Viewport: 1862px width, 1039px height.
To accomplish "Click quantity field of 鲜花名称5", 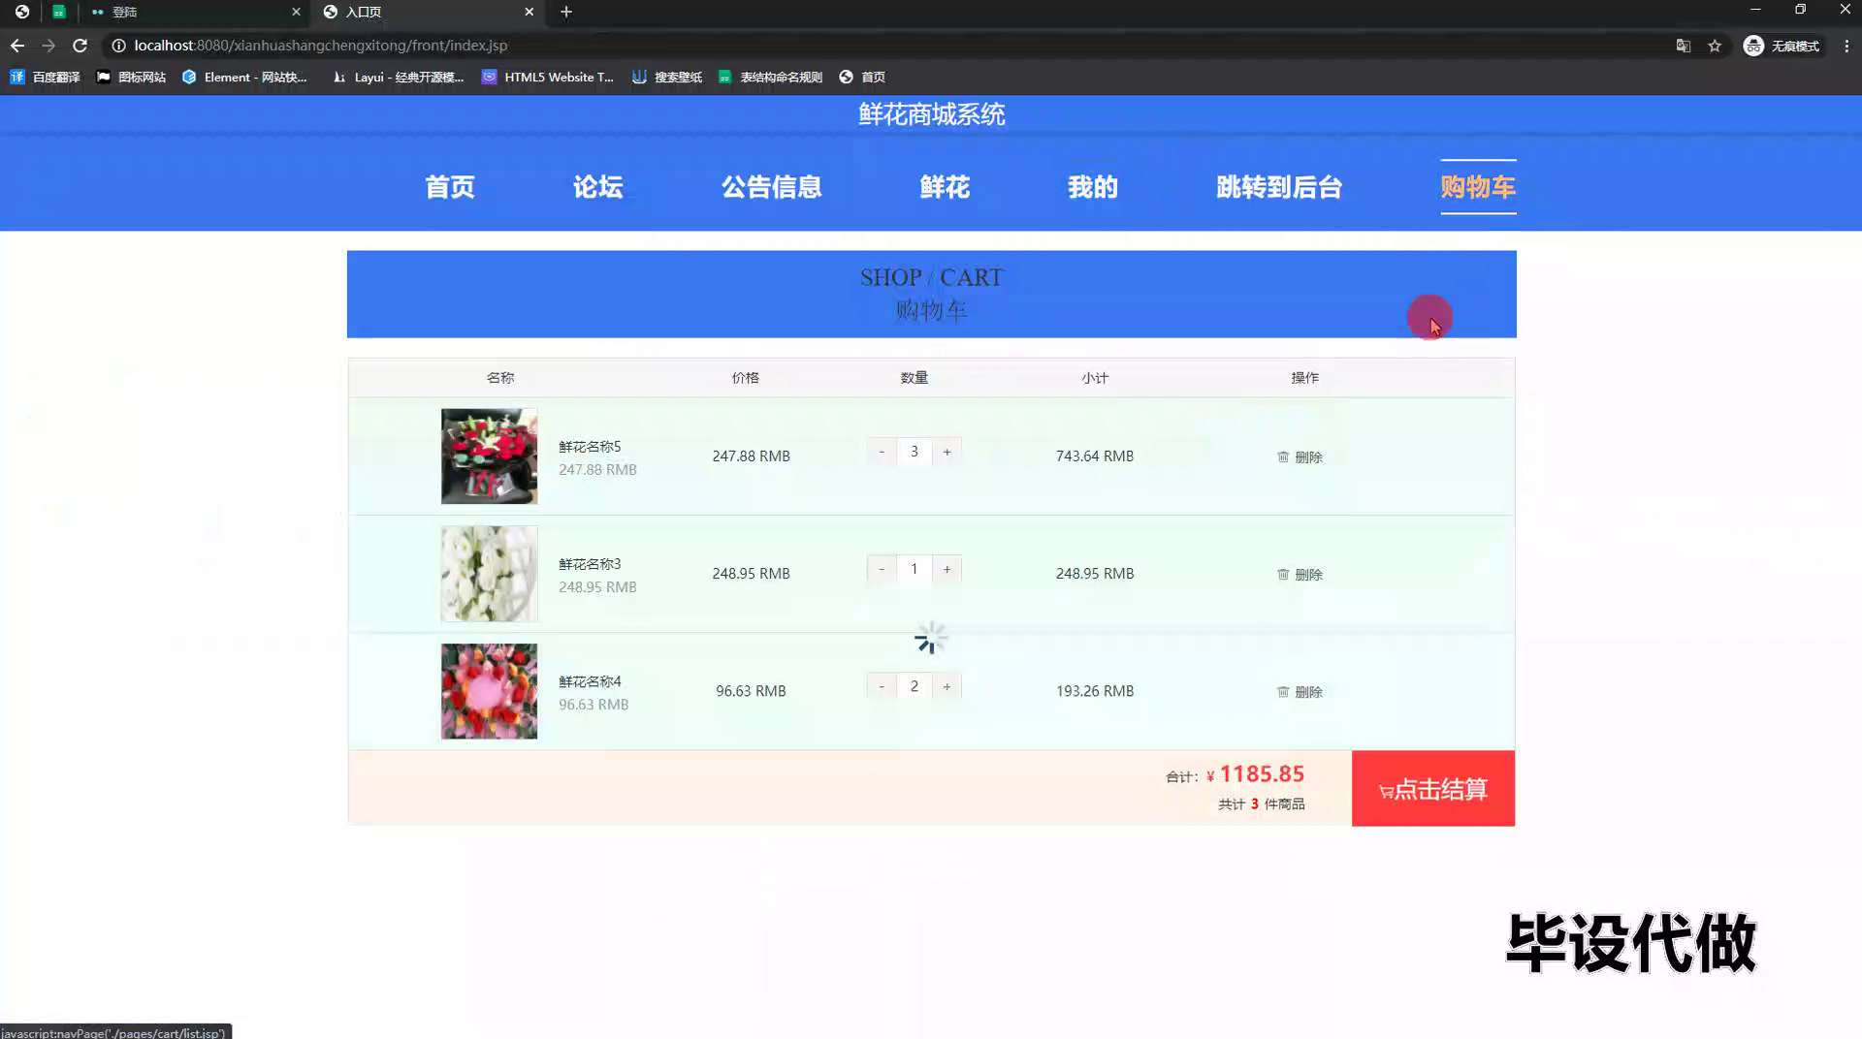I will tap(914, 452).
